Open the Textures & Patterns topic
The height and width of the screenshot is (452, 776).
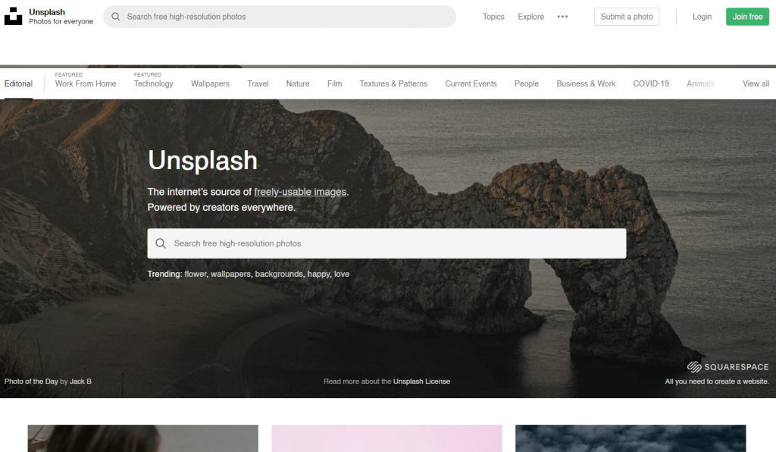[393, 83]
